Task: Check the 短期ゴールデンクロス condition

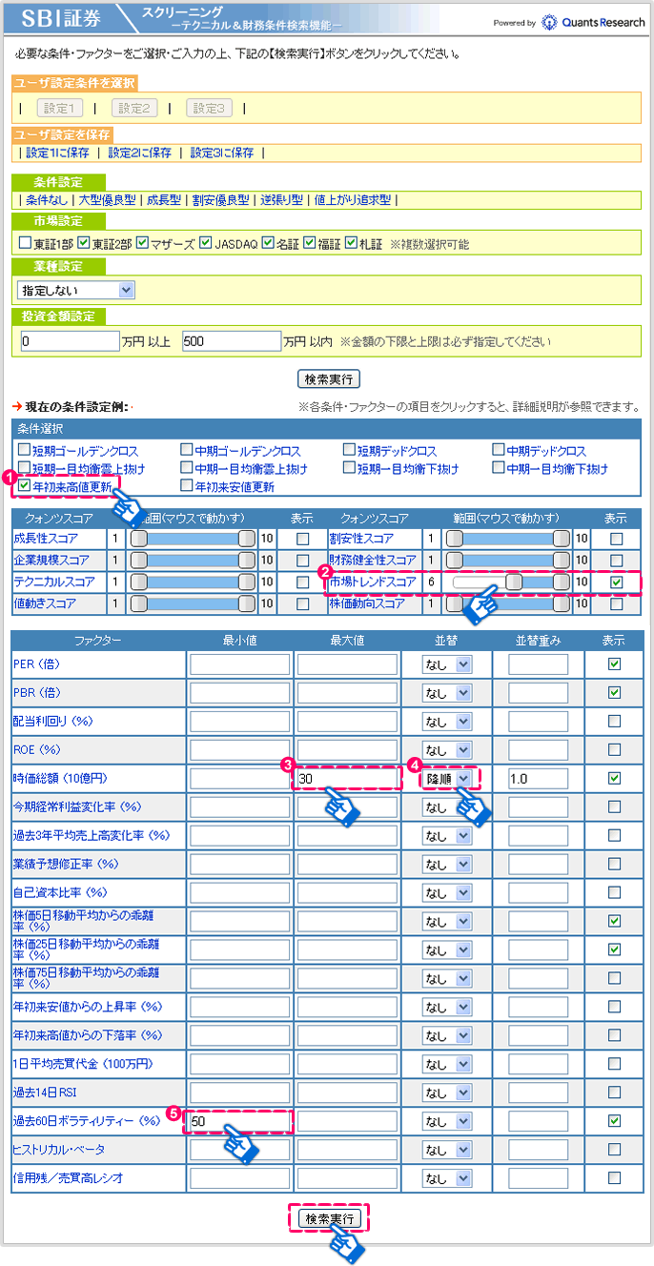Action: click(24, 451)
